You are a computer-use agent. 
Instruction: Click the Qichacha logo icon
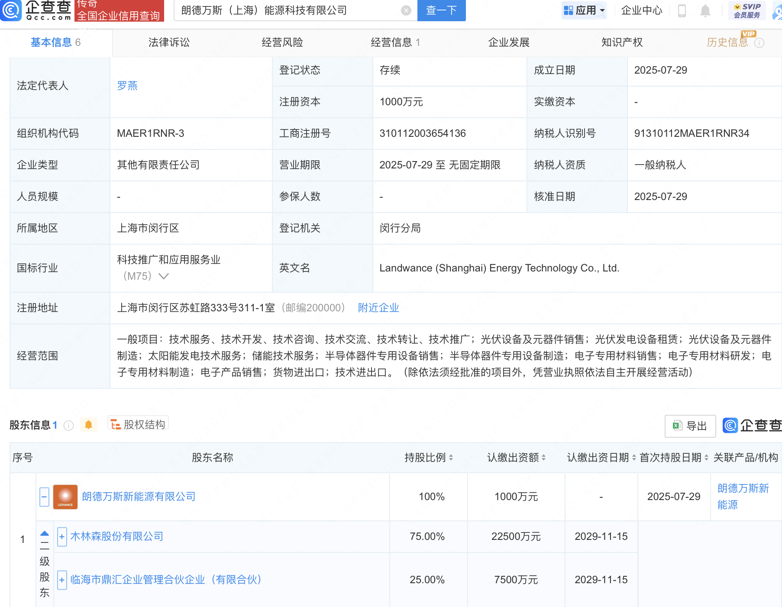pos(11,10)
